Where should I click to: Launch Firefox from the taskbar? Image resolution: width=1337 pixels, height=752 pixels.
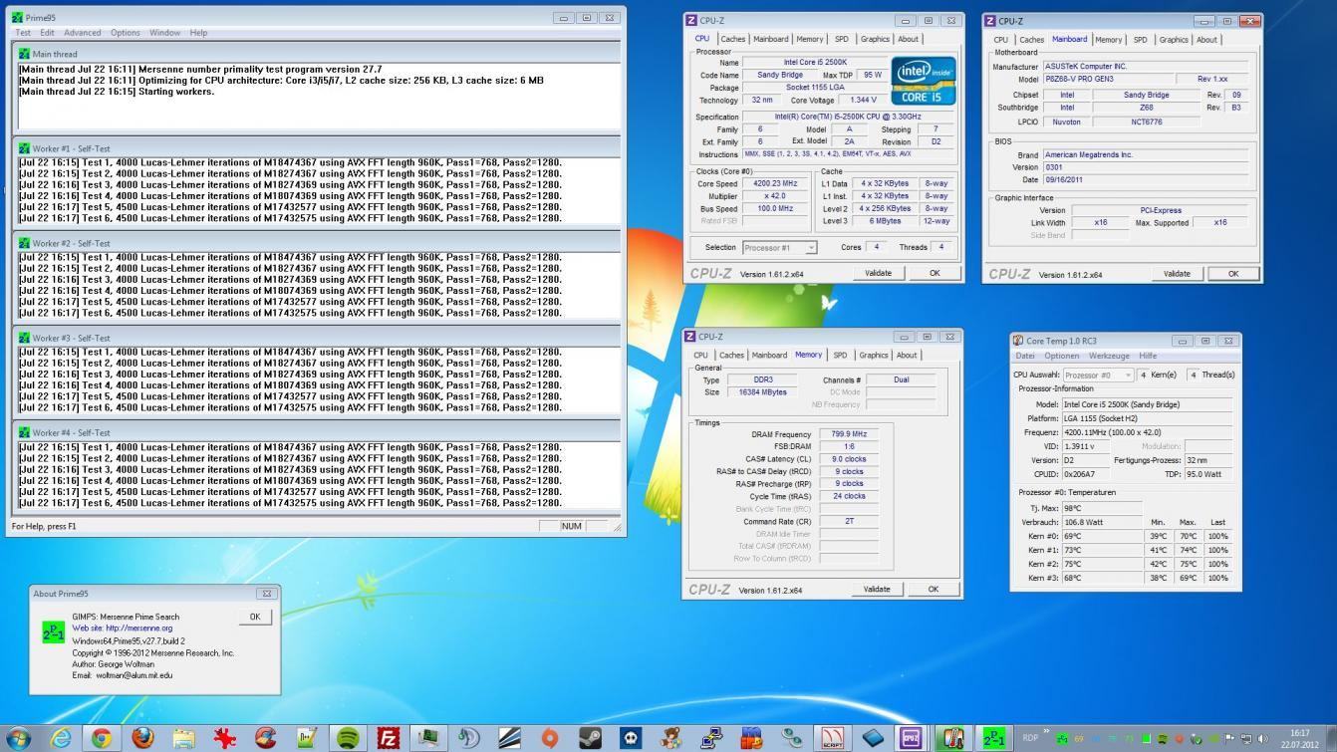[x=142, y=738]
